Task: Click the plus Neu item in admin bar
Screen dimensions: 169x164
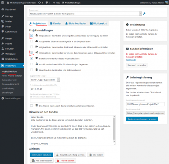Action: point(57,3)
